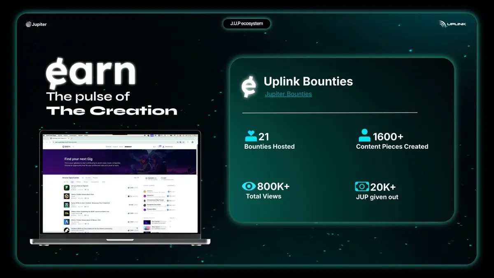494x278 pixels.
Task: Click the user profile menu in the earn header
Action: click(169, 146)
